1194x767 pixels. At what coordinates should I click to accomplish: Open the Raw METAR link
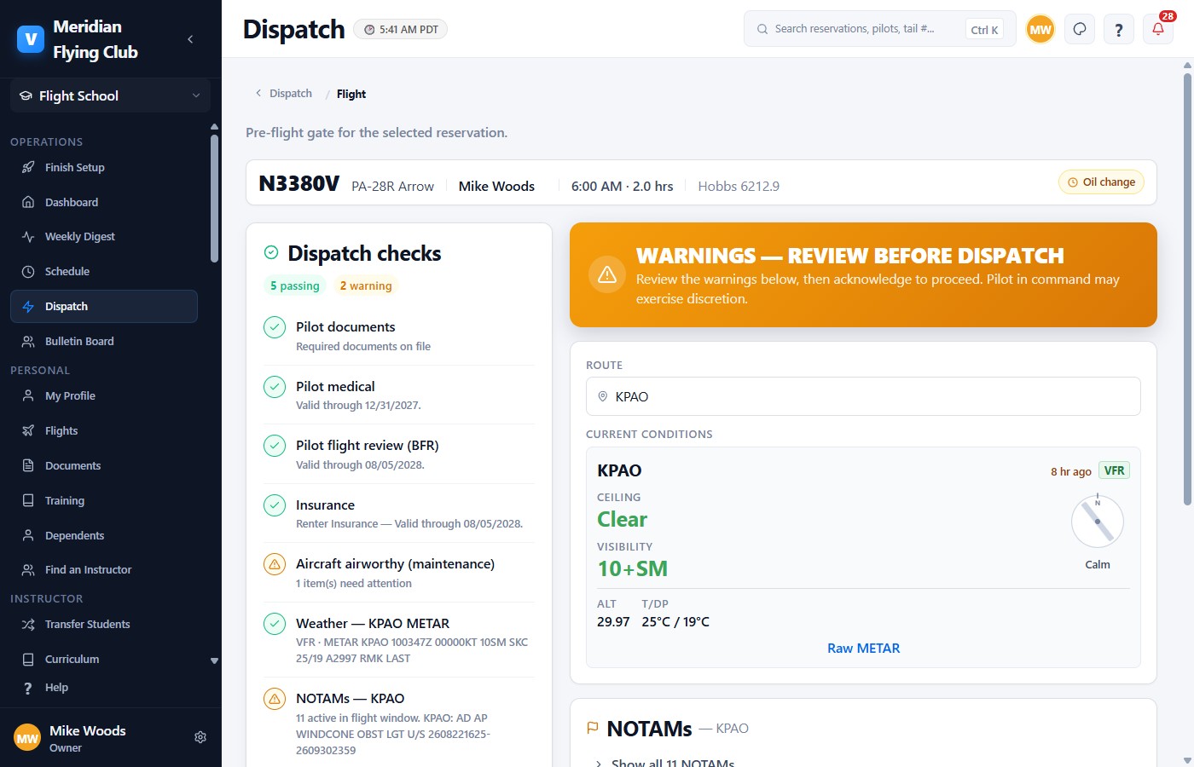863,649
